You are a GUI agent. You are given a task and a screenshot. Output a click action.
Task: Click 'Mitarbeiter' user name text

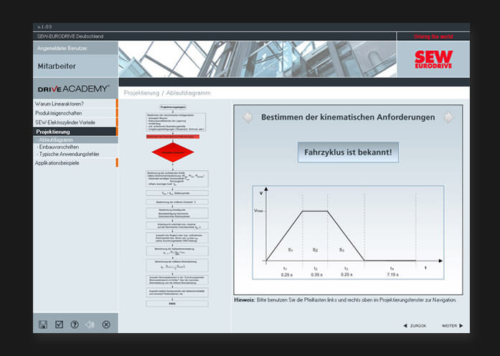[x=57, y=66]
